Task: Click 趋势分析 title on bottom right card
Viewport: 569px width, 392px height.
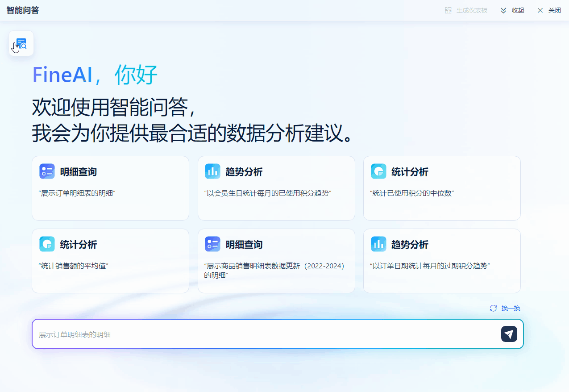Action: click(410, 245)
